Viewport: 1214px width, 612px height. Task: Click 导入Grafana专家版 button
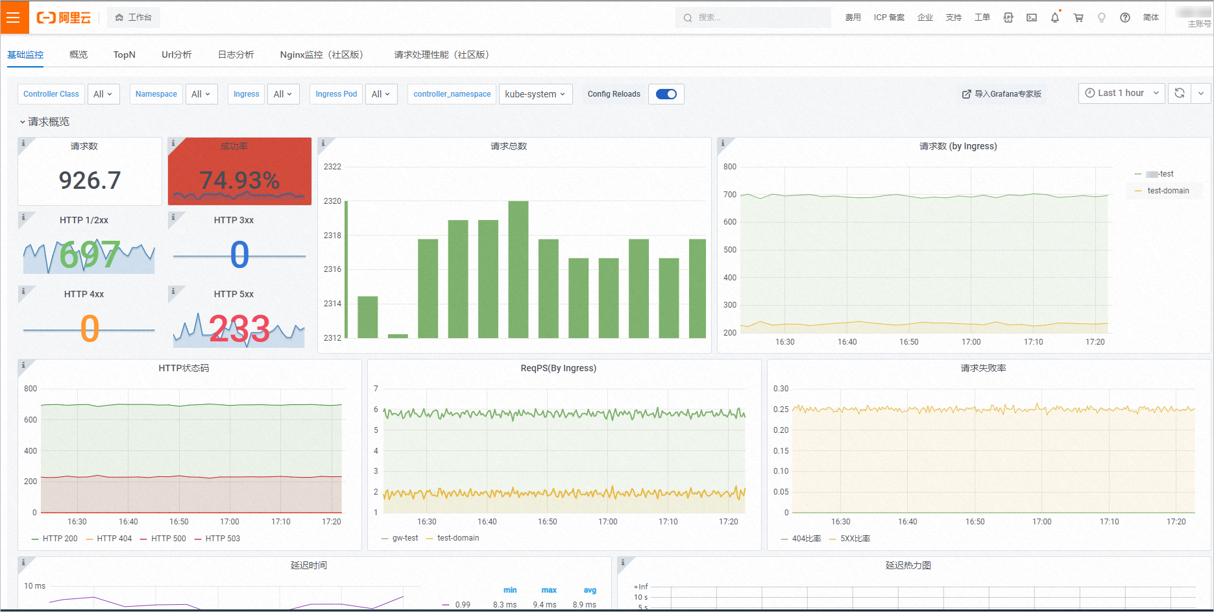[x=1002, y=94]
